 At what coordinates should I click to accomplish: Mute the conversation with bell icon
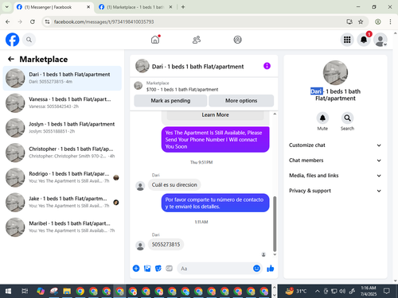click(322, 118)
